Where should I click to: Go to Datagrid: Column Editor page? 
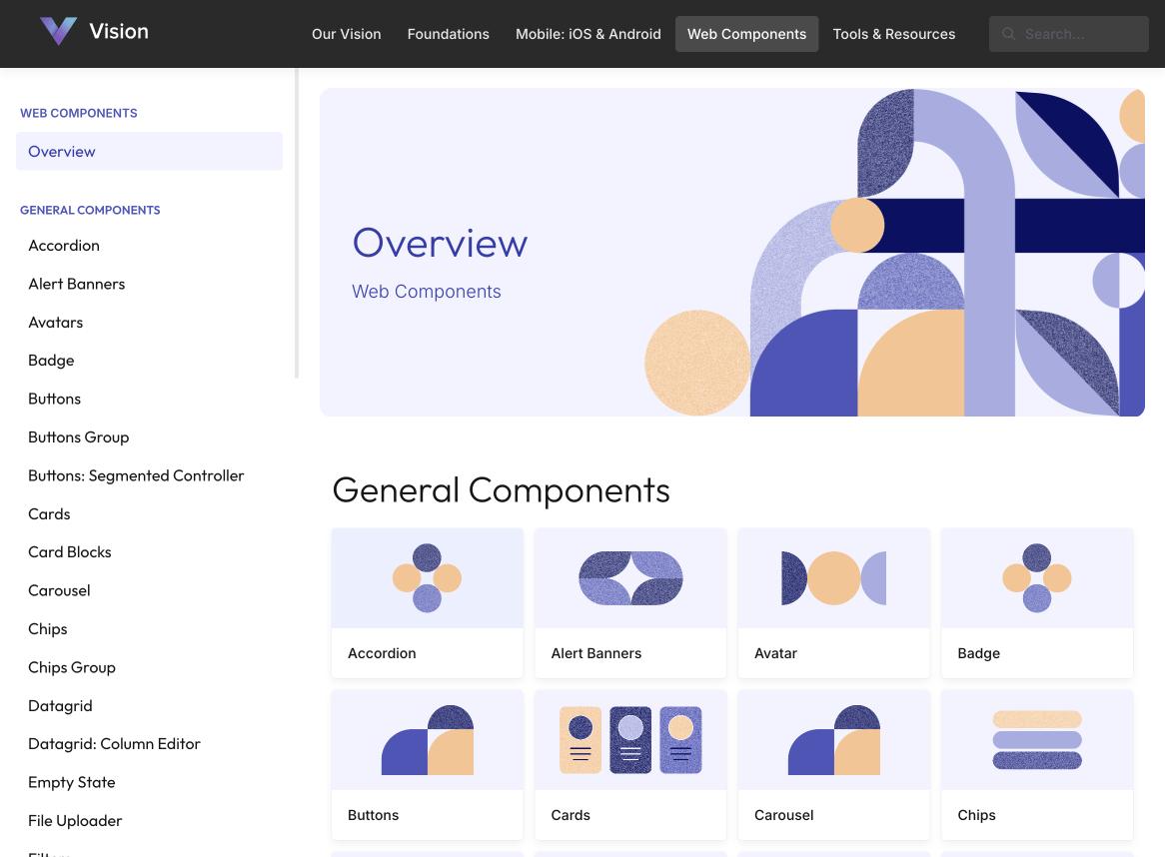114,744
